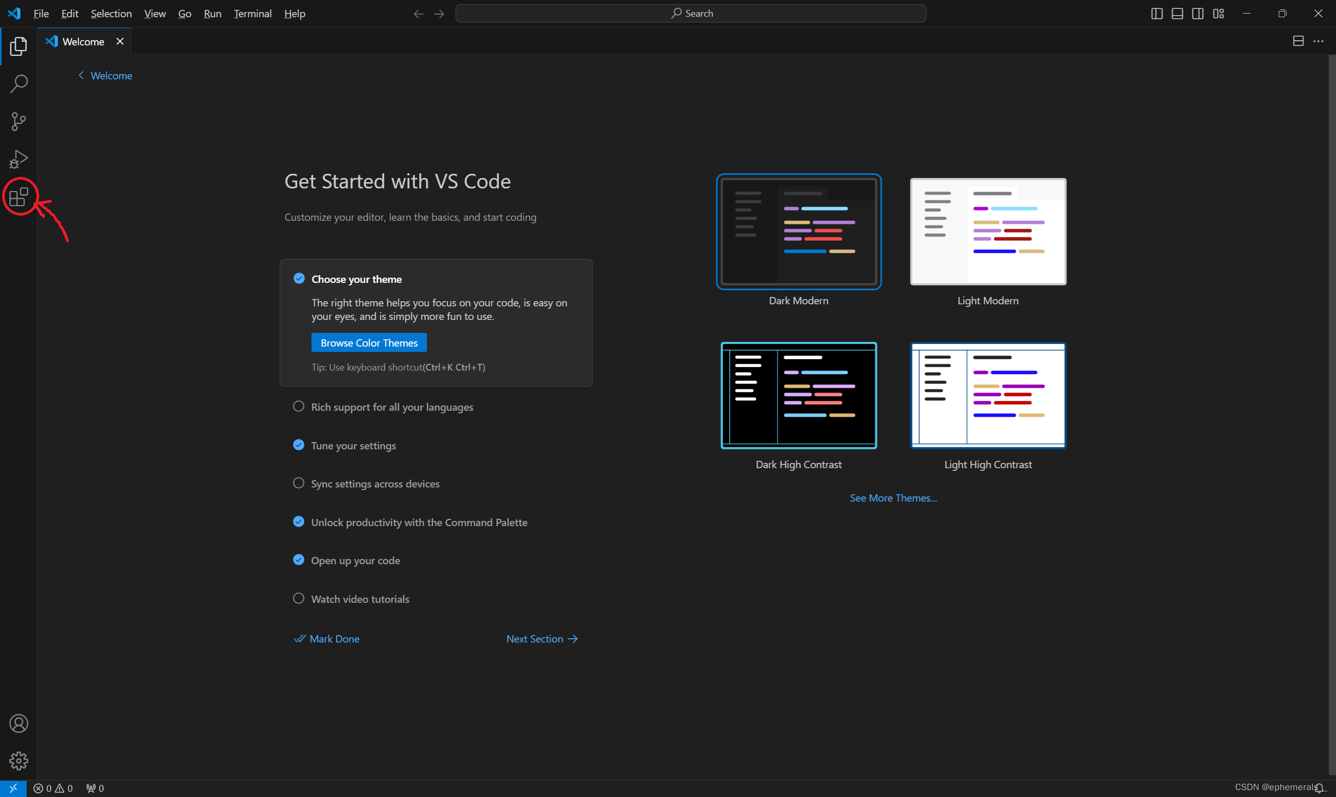
Task: Select the Light High Contrast theme thumbnail
Action: click(988, 395)
